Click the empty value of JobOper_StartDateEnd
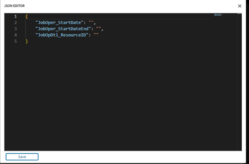249x164 pixels. pyautogui.click(x=99, y=29)
